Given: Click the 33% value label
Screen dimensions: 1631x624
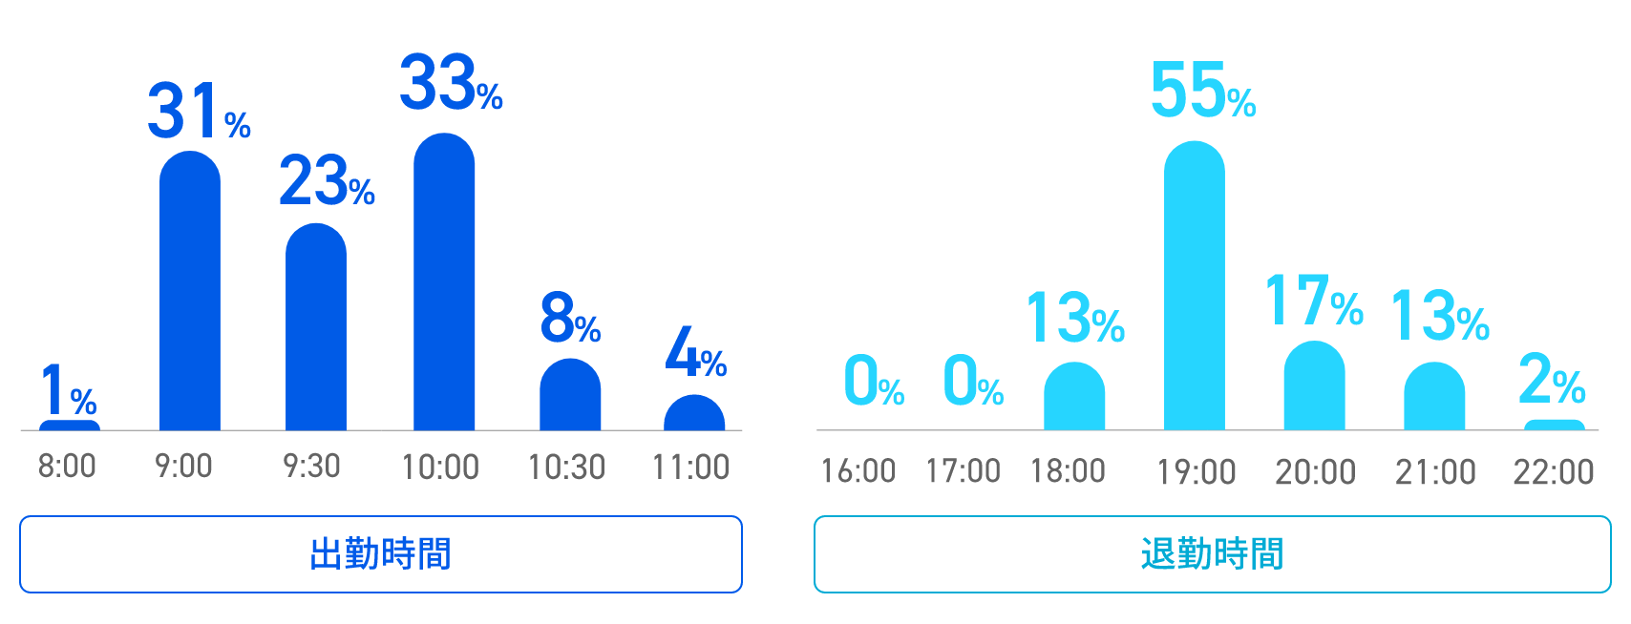Looking at the screenshot, I should click(451, 83).
